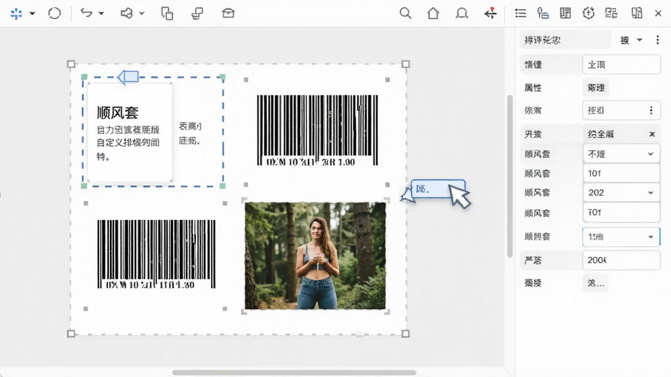Select the forest woman photo on canvas

pyautogui.click(x=315, y=256)
